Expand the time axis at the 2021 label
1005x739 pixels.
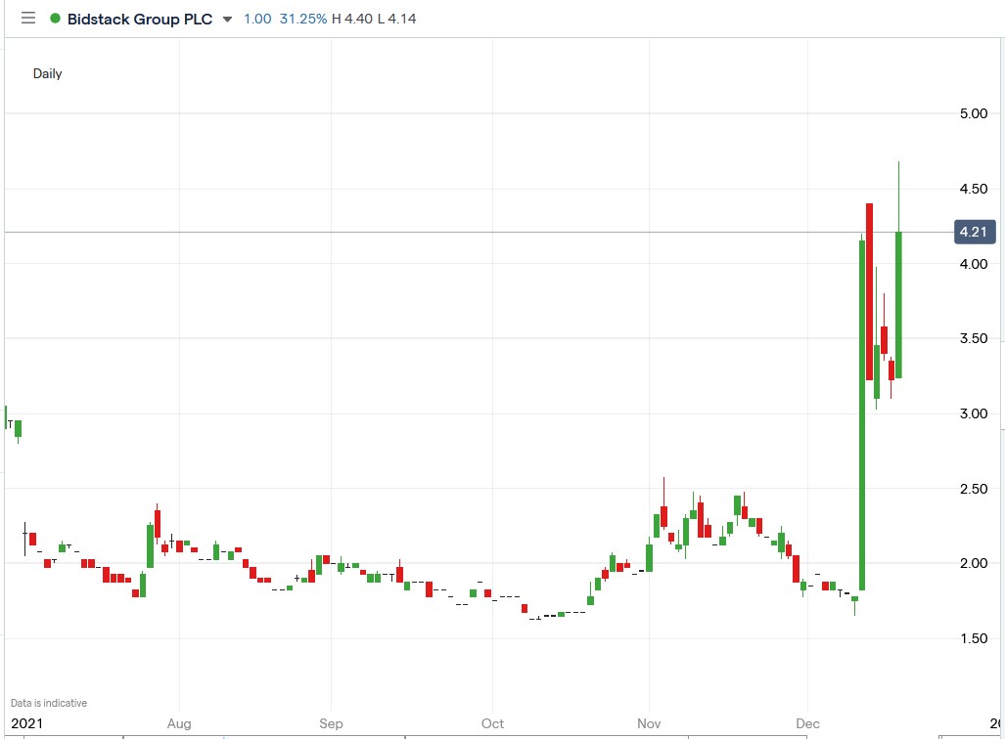tap(25, 723)
